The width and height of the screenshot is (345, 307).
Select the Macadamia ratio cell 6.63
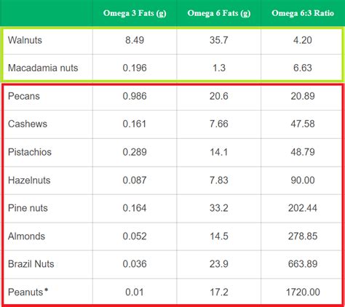[x=303, y=68]
